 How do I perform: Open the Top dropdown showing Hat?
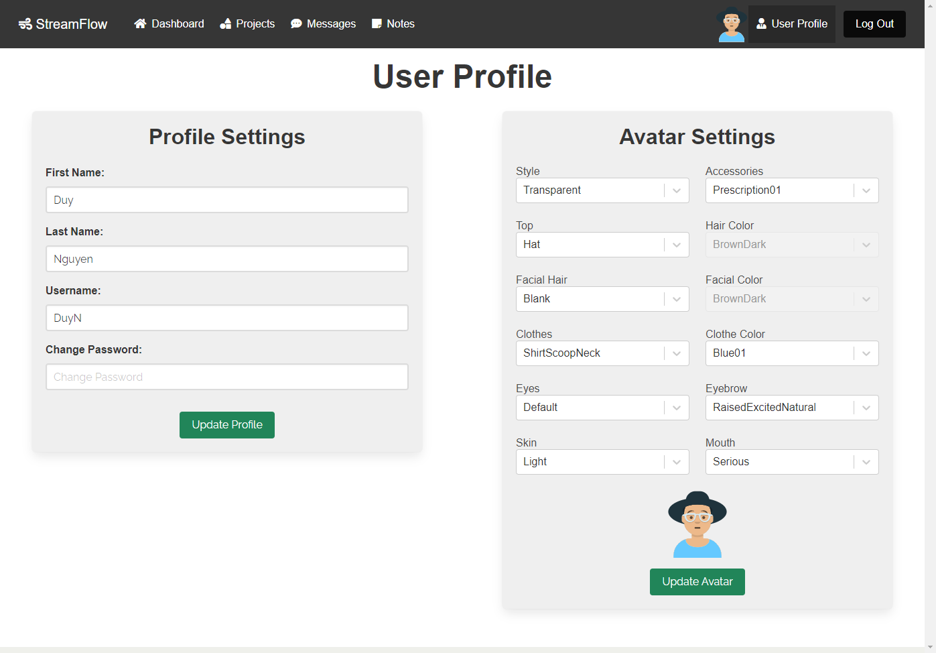602,245
